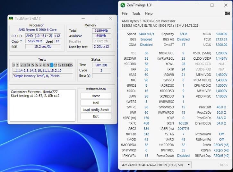233x172 pixels.
Task: Click Load config & exit button
Action: (x=96, y=110)
